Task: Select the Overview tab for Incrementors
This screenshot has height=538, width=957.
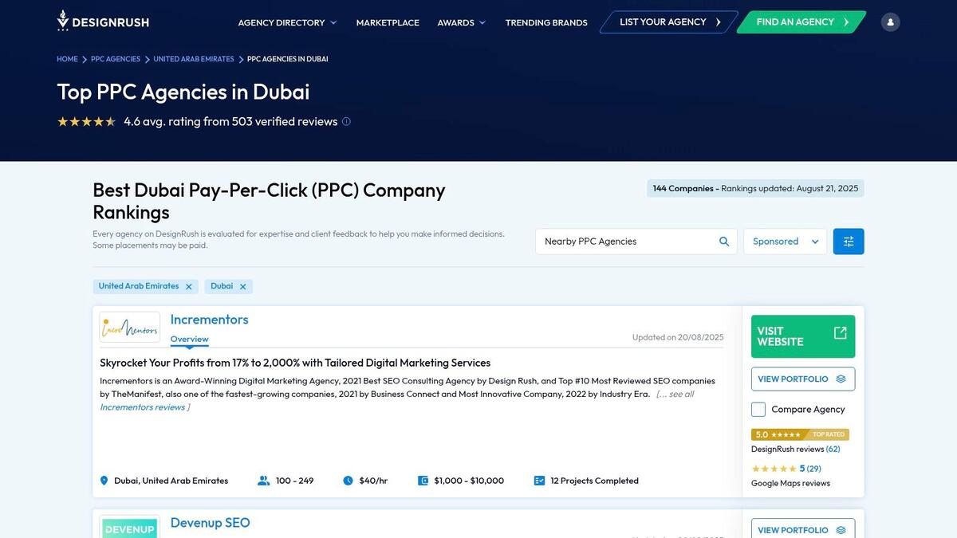Action: pos(189,339)
